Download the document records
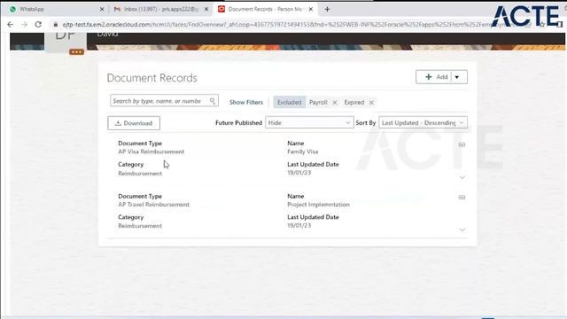This screenshot has height=319, width=567. click(x=134, y=123)
